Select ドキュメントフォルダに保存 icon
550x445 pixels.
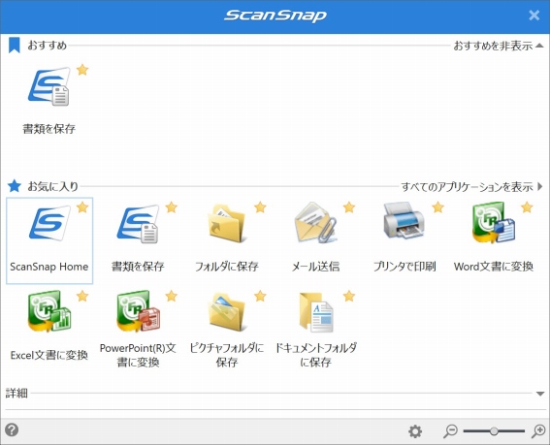tap(315, 312)
